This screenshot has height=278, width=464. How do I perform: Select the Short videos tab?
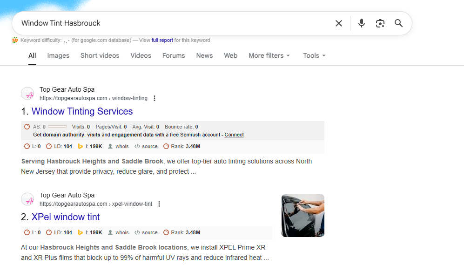click(x=100, y=55)
